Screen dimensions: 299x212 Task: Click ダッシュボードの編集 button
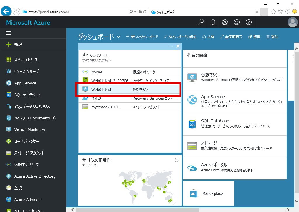coord(180,37)
